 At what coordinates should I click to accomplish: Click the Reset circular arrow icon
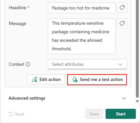(x=11, y=114)
